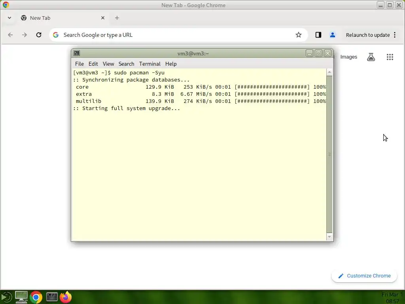Open Chrome's three-dot menu
Viewport: 405px width, 304px height.
(395, 35)
